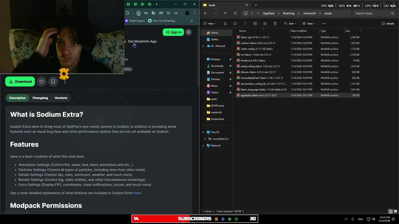399x224 pixels.
Task: Open the browser extensions puzzle icon
Action: pyautogui.click(x=127, y=13)
